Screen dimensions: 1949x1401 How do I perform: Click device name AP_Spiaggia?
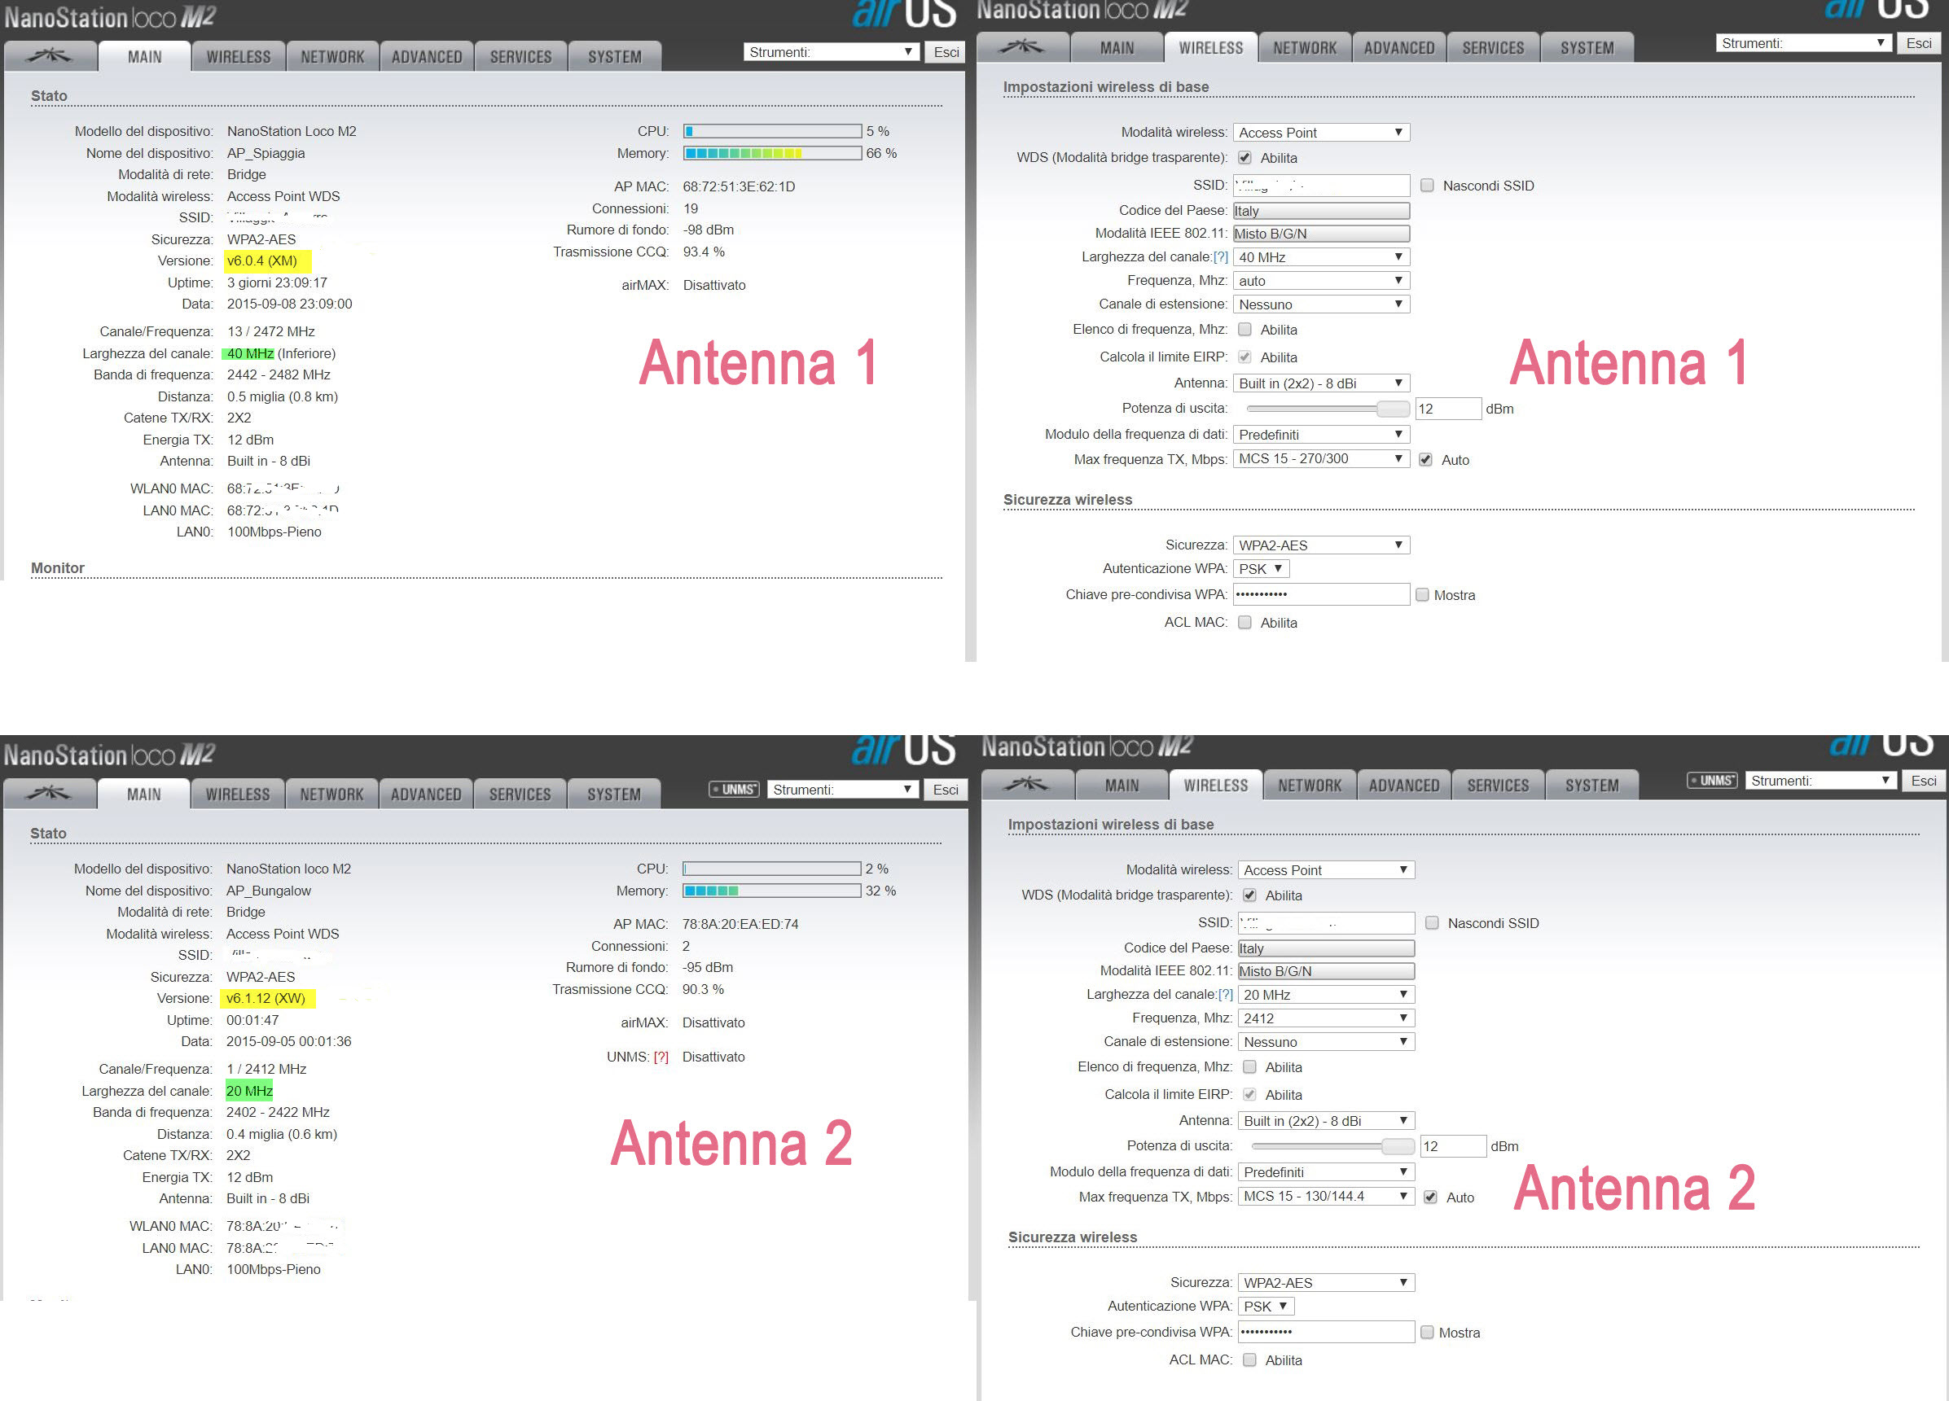pyautogui.click(x=266, y=153)
